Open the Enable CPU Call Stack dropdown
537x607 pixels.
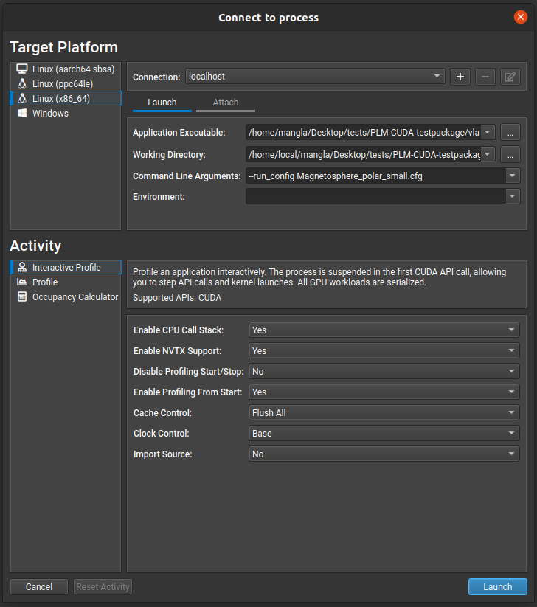pos(384,330)
